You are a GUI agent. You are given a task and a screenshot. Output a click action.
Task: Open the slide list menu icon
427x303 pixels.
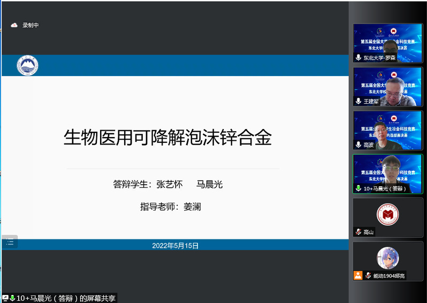pos(10,243)
